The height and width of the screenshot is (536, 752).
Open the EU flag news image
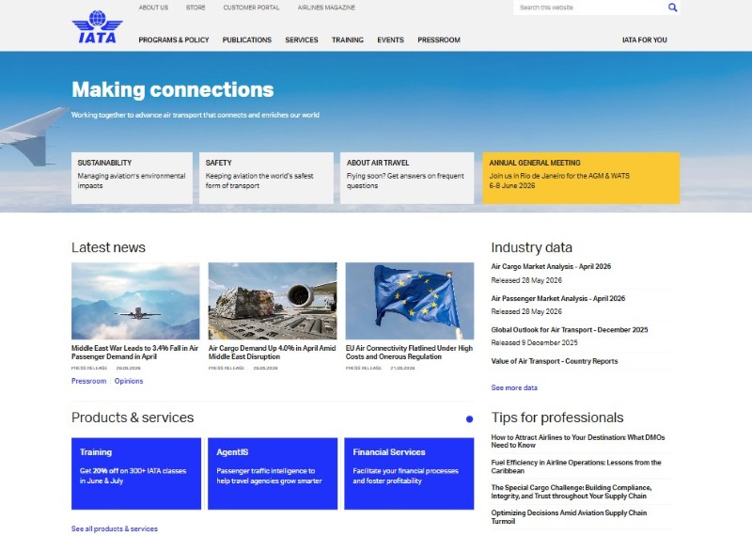point(410,301)
